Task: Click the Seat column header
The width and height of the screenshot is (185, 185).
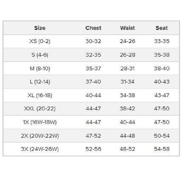Action: point(162,28)
